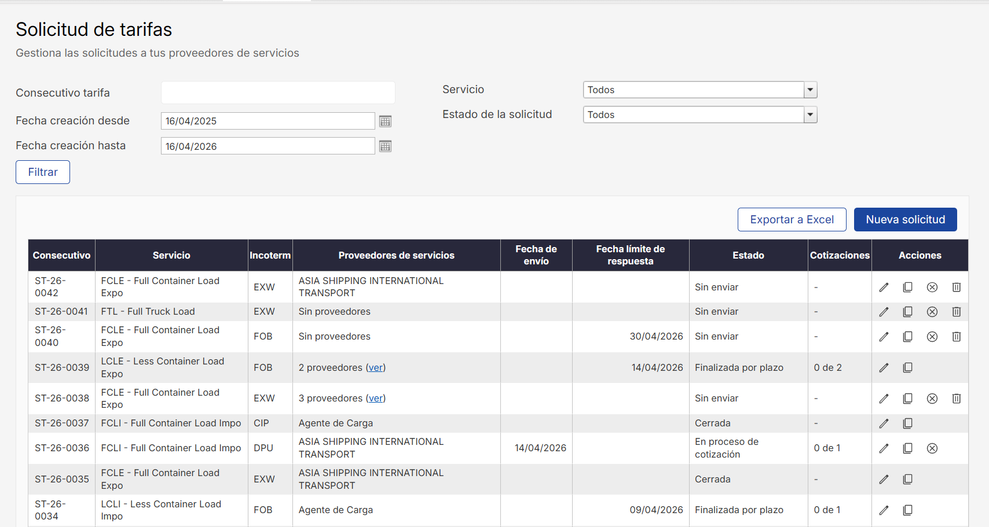Select the Servicio column header
The width and height of the screenshot is (989, 527).
[171, 255]
